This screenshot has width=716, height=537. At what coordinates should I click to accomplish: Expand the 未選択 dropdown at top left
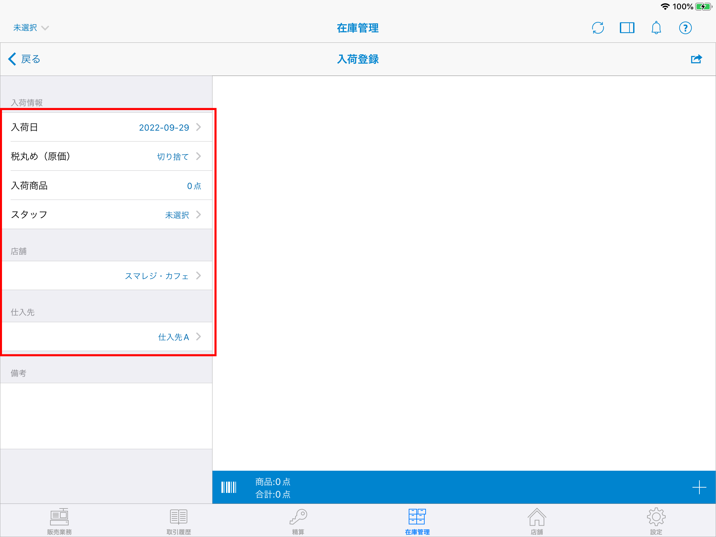(x=31, y=28)
